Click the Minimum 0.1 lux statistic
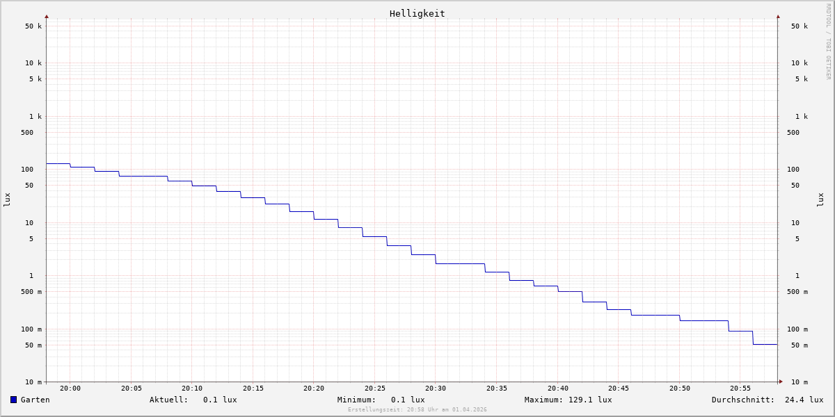This screenshot has width=835, height=417. pyautogui.click(x=381, y=400)
